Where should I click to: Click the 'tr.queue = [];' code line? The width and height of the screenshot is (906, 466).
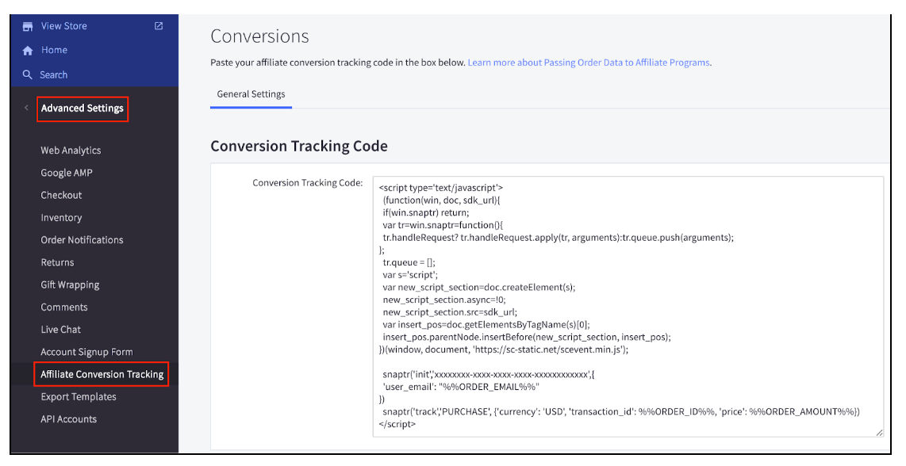409,262
